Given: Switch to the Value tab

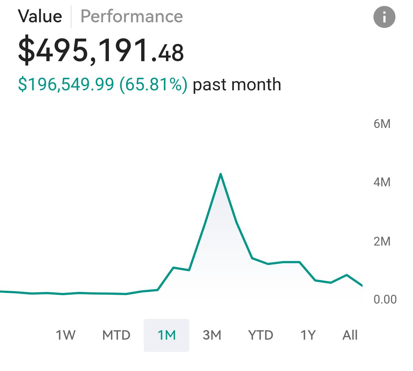Looking at the screenshot, I should tap(40, 16).
